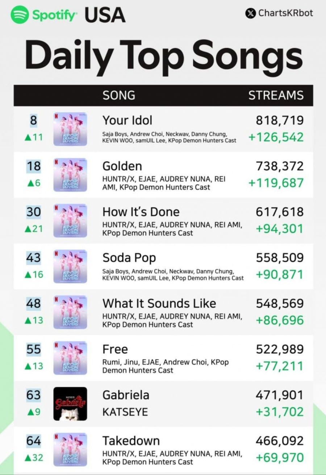
Task: Open the Gabriela album cover with cat
Action: 70,404
